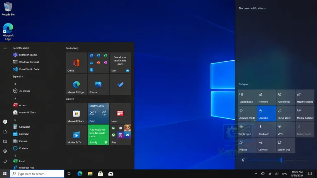Open VPN quick action
This screenshot has width=317, height=178.
286,130
